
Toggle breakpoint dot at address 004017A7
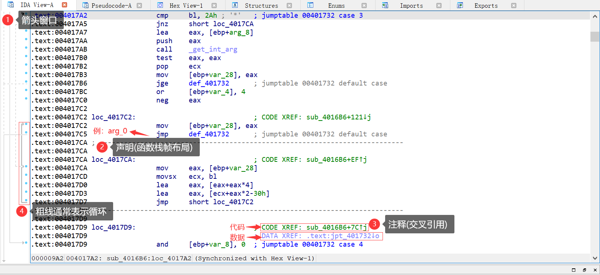tap(26, 31)
